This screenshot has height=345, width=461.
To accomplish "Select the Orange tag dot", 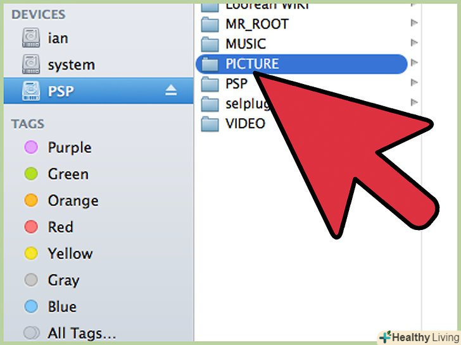I will pyautogui.click(x=31, y=200).
